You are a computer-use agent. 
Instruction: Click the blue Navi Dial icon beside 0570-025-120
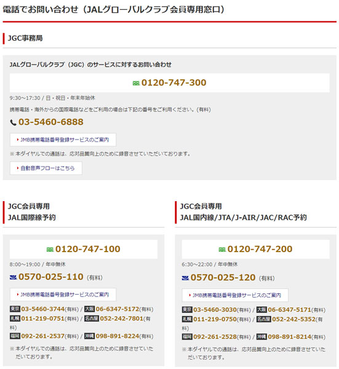pos(185,278)
